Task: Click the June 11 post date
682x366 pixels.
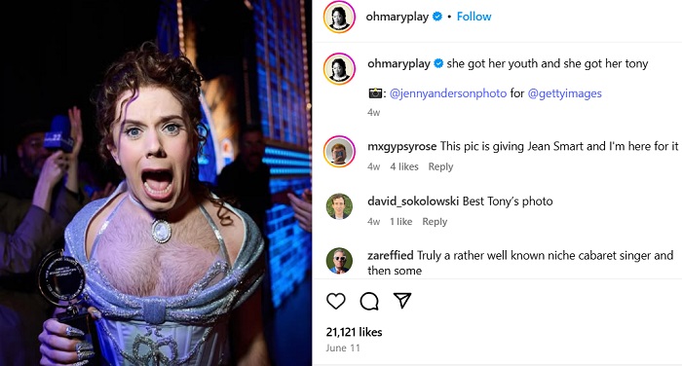Action: coord(343,348)
